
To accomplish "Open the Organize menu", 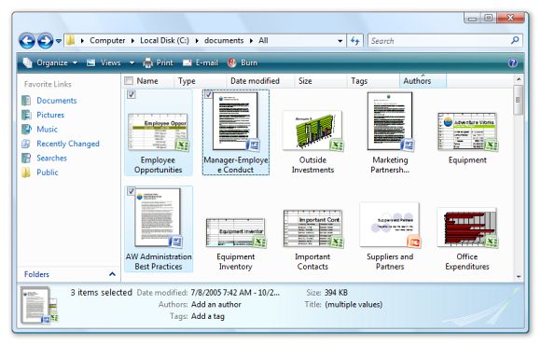I will [50, 62].
